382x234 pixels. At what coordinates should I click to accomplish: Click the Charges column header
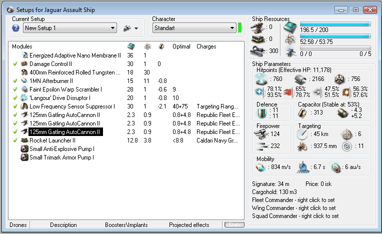[206, 46]
